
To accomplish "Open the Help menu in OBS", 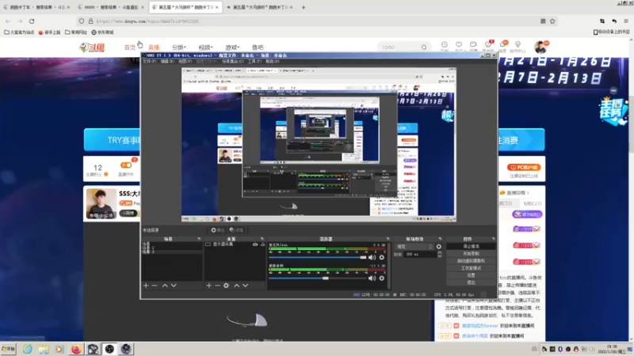I will 272,62.
